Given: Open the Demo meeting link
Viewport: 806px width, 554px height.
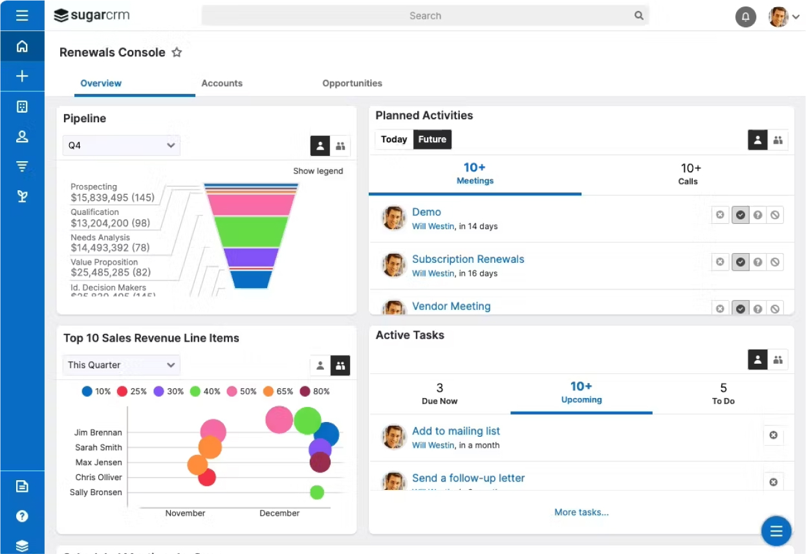Looking at the screenshot, I should click(x=426, y=212).
